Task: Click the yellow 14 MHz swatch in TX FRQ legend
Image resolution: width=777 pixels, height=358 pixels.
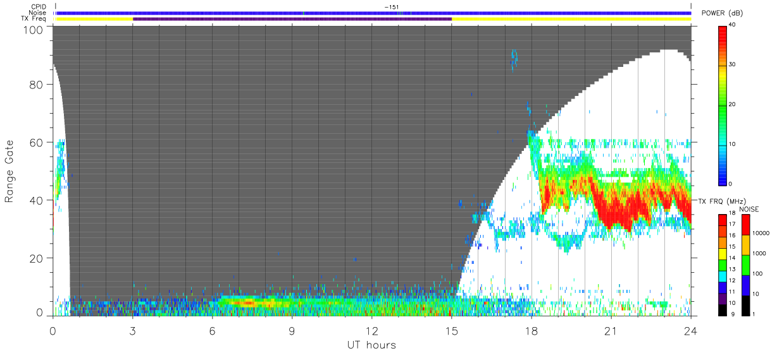Action: 723,254
